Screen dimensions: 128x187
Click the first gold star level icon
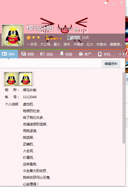[x=34, y=38]
